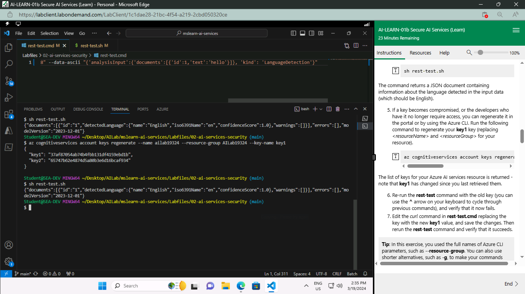Screen dimensions: 525x294
Task: Click the main* branch in status bar
Action: point(22,274)
